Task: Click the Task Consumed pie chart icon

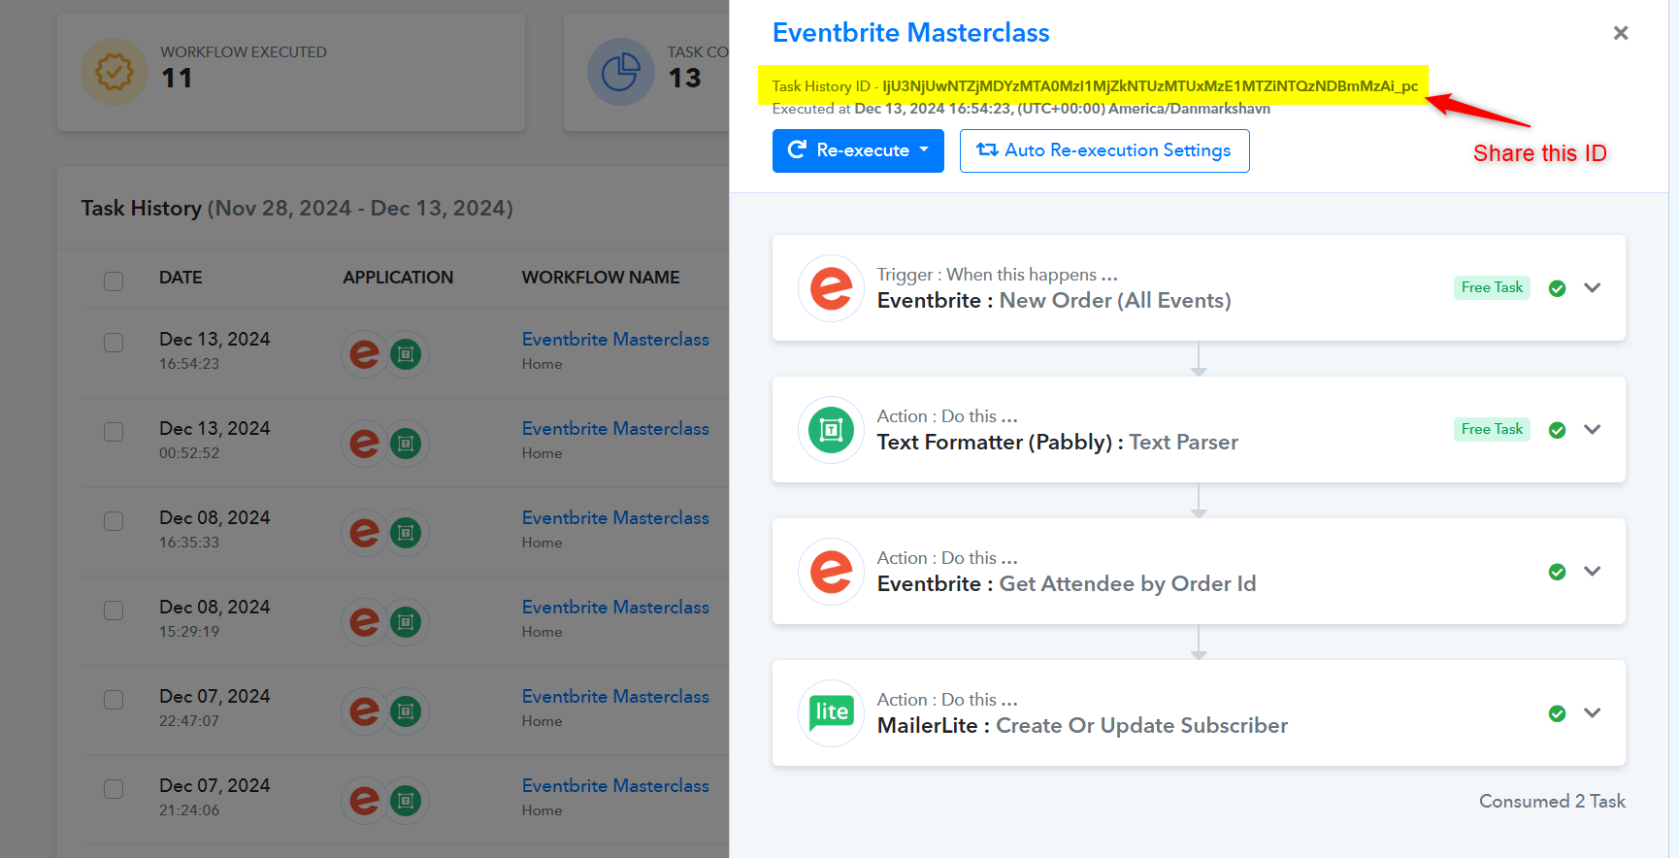Action: click(x=621, y=72)
